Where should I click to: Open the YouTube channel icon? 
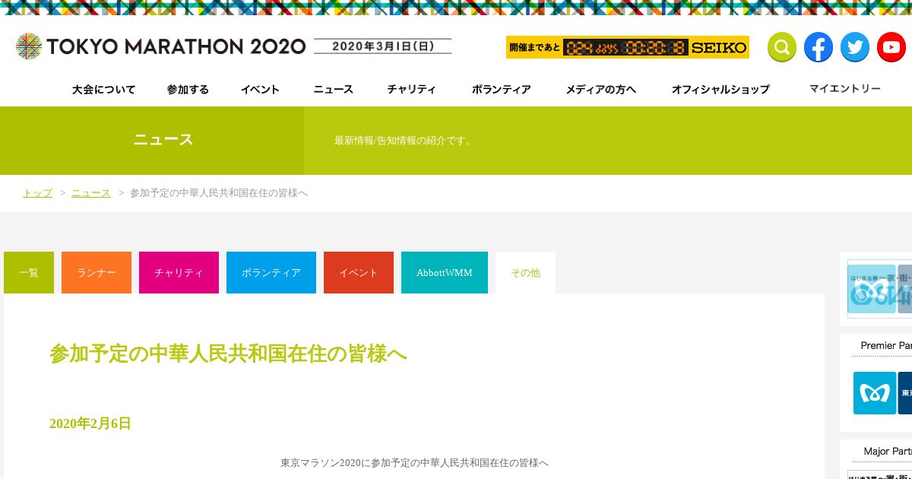891,47
